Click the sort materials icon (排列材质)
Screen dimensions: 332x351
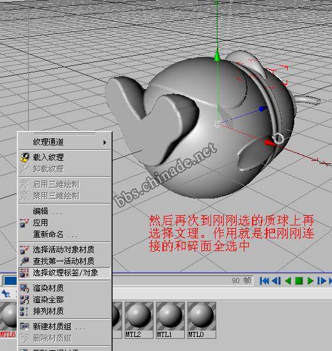pyautogui.click(x=24, y=311)
